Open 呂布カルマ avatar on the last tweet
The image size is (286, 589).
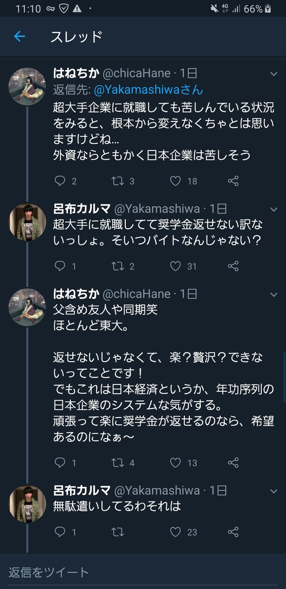point(28,503)
